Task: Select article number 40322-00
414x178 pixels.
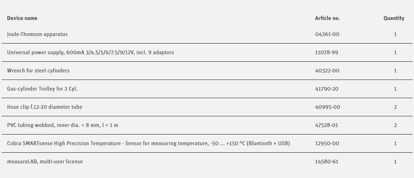Action: (x=327, y=71)
